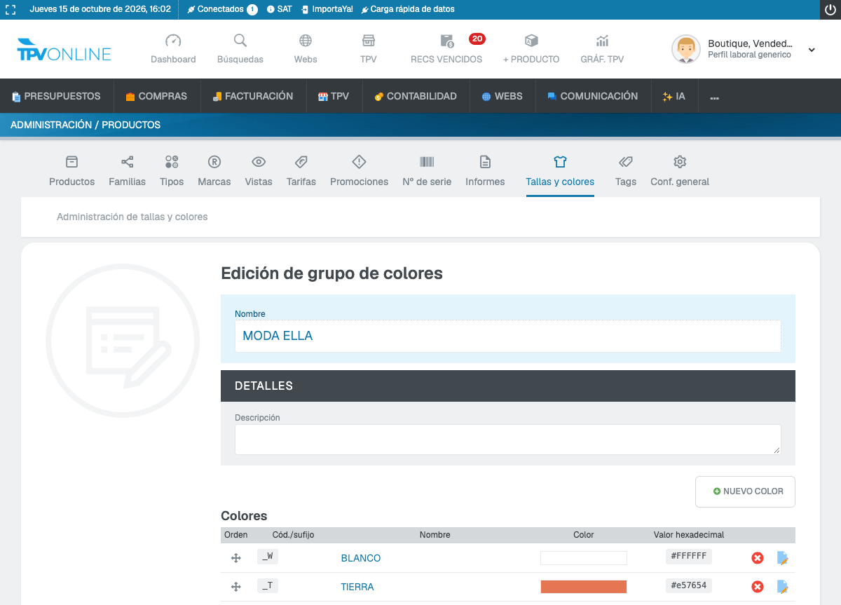Open the Promociones section
841x605 pixels.
click(359, 172)
